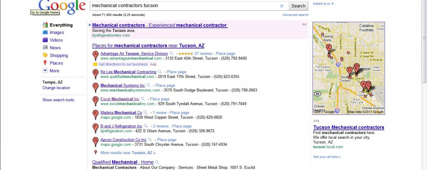Preview Advantage Air Tucson with magnifier icon
This screenshot has height=170, width=427.
coord(171,53)
